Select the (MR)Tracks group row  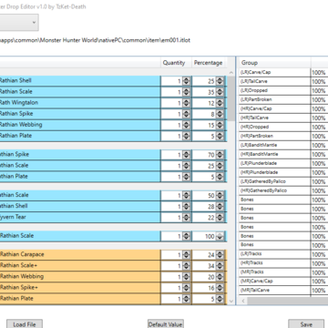pyautogui.click(x=274, y=272)
